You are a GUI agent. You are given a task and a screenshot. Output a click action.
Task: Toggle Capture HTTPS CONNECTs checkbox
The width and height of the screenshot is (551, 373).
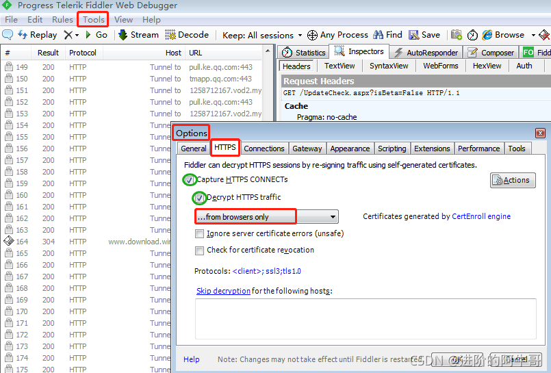pyautogui.click(x=190, y=180)
